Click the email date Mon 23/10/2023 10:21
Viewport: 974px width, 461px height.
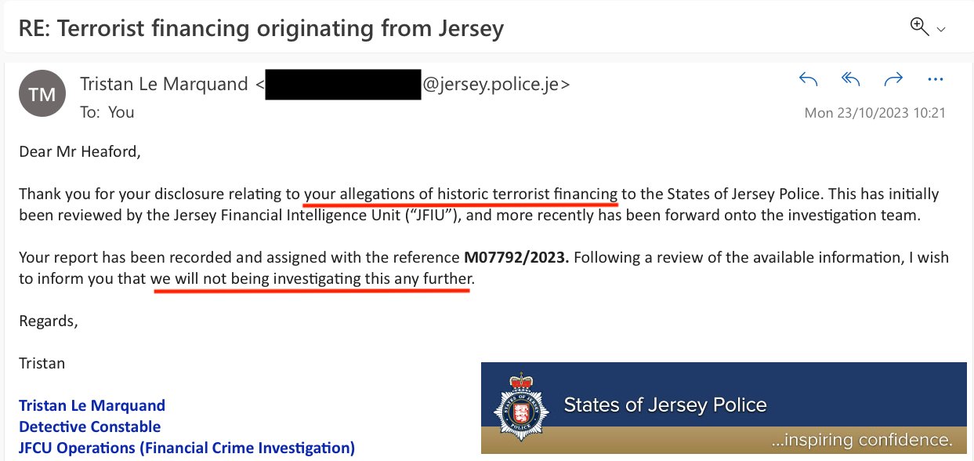(875, 113)
